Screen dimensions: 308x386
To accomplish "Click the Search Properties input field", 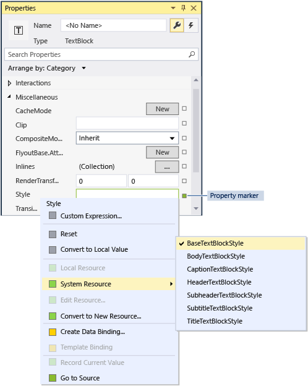I will tap(96, 54).
